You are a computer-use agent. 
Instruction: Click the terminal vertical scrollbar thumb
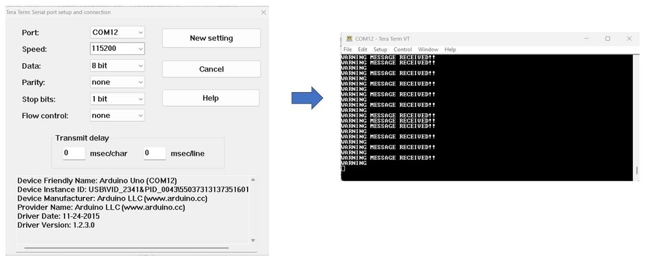click(x=637, y=170)
